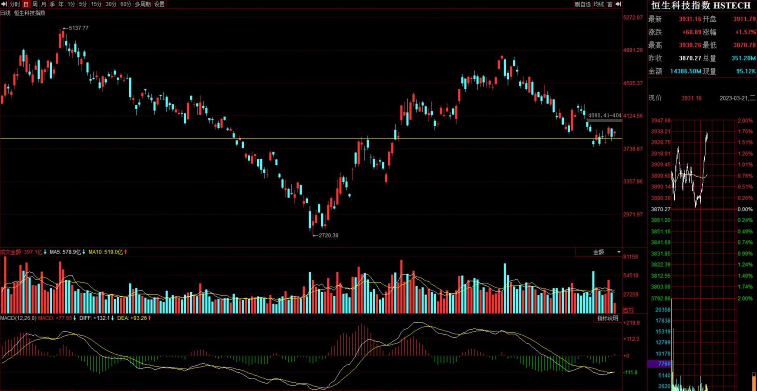This screenshot has height=391, width=757.
Task: Select the 周 weekly period tab
Action: 35,4
